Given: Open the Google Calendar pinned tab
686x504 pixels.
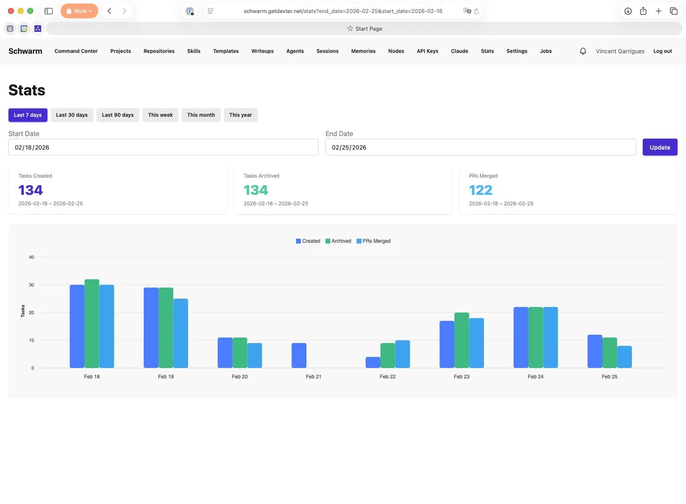Looking at the screenshot, I should (24, 29).
